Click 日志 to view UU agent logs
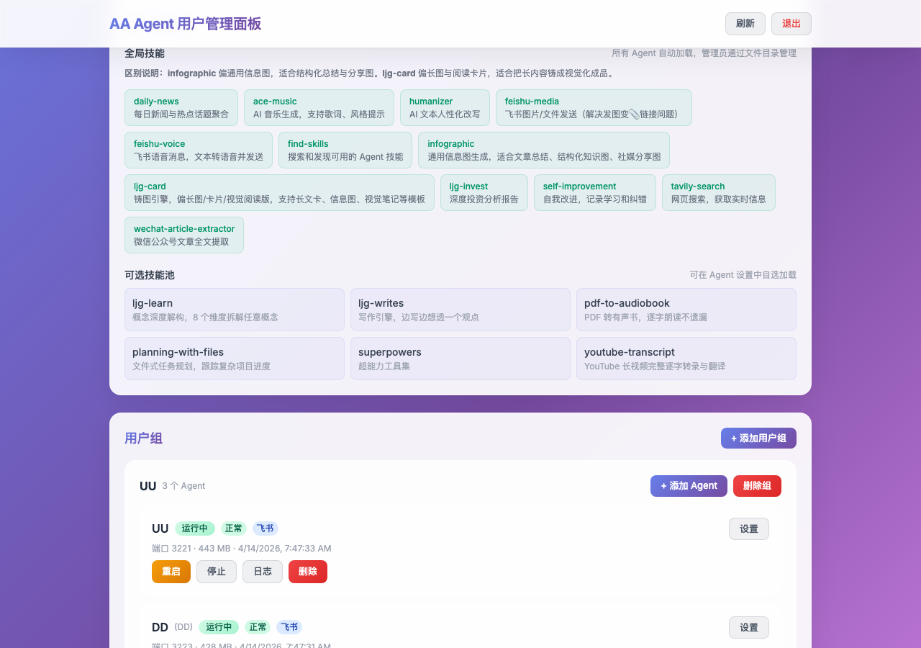 [262, 572]
